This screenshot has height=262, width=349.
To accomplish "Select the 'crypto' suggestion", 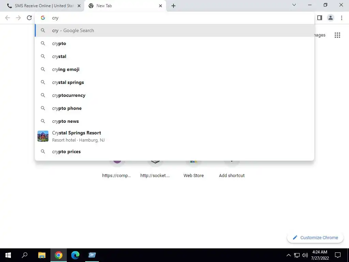I will click(174, 43).
